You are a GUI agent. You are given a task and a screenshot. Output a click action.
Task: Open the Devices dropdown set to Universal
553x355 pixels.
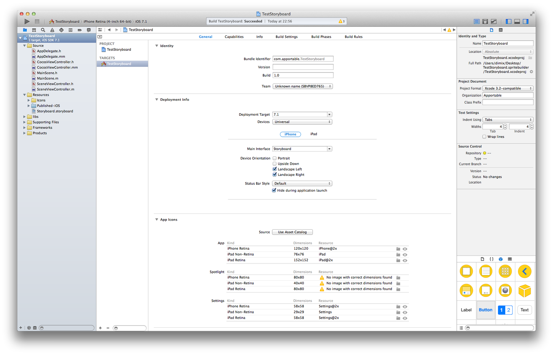(302, 122)
